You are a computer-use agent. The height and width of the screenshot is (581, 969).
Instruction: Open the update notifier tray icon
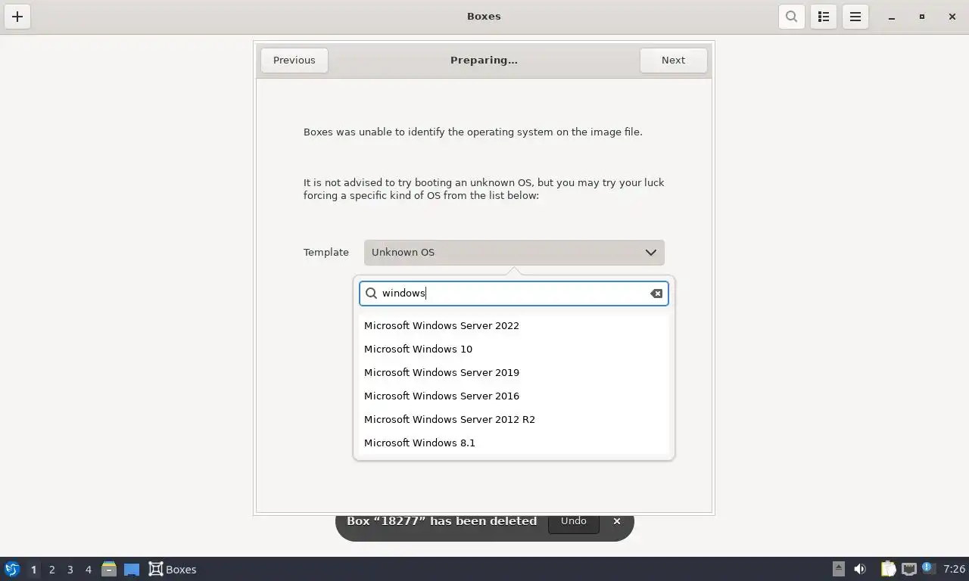click(x=928, y=568)
